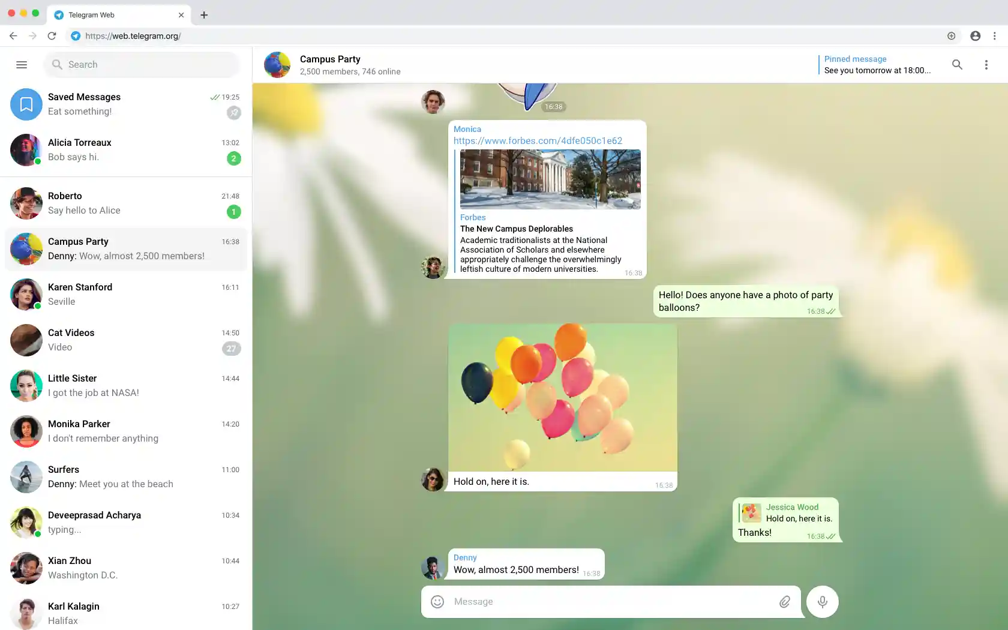The height and width of the screenshot is (630, 1008).
Task: Open the browser account profile menu
Action: click(974, 36)
